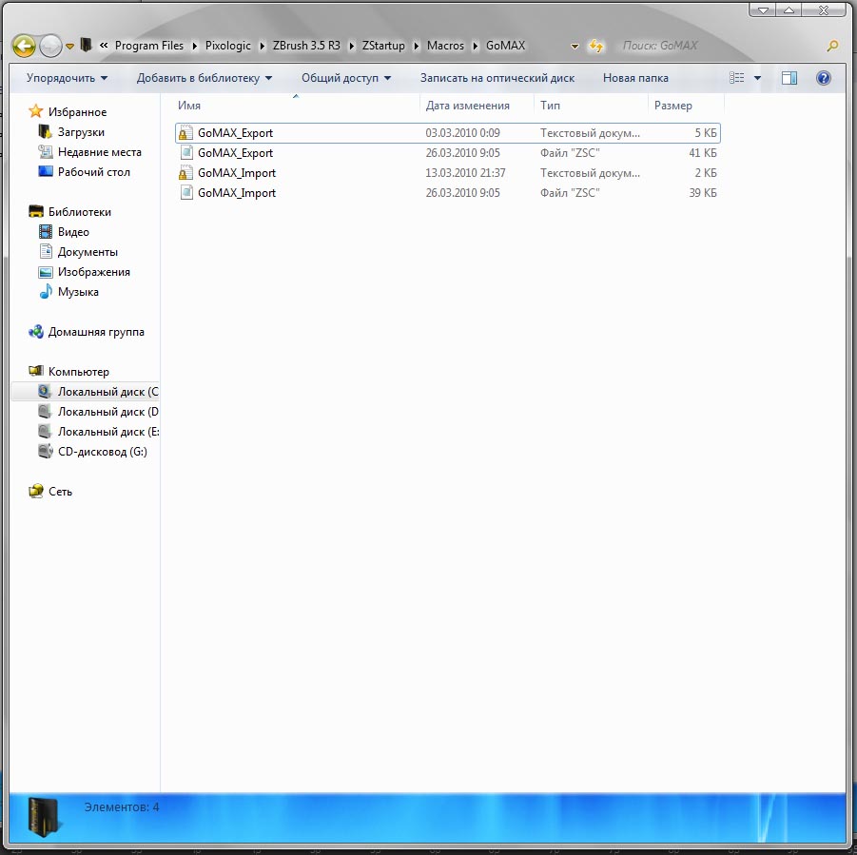The image size is (857, 855).
Task: Open recent pages dropdown next to Forward
Action: coord(70,47)
